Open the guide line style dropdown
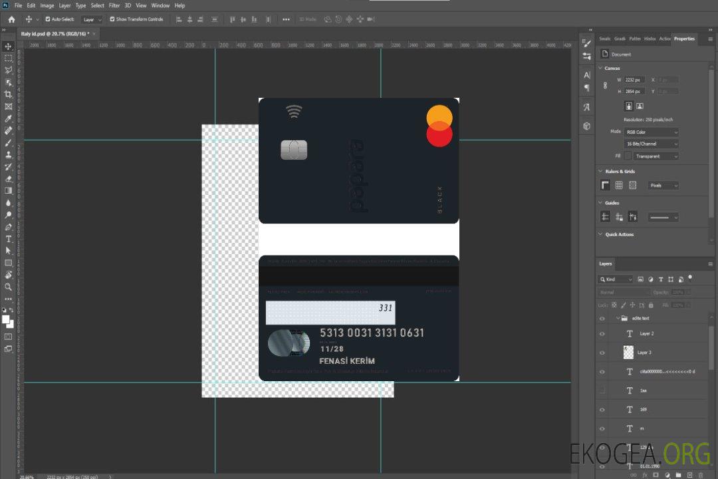The width and height of the screenshot is (718, 479). coord(663,218)
